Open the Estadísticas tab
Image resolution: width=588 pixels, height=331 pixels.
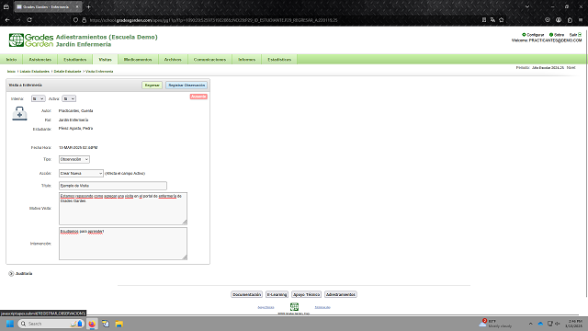point(279,59)
